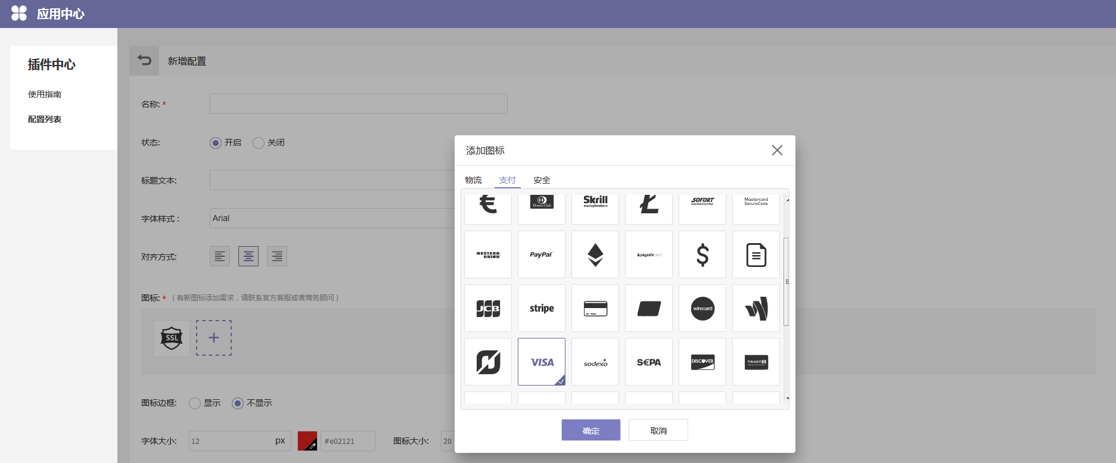Select the Discover card icon
This screenshot has height=463, width=1116.
(x=702, y=362)
